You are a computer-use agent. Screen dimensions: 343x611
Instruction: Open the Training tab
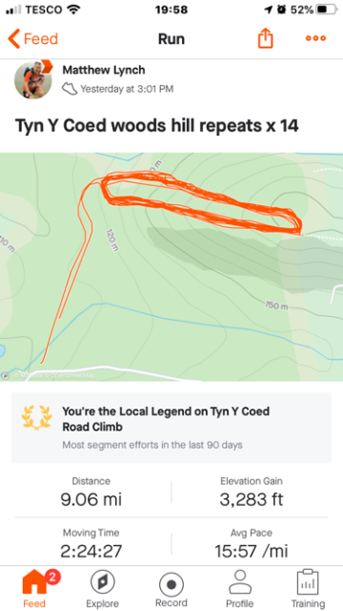[308, 582]
